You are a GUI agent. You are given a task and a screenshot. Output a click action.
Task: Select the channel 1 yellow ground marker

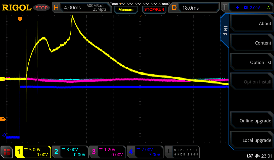click(x=3, y=79)
